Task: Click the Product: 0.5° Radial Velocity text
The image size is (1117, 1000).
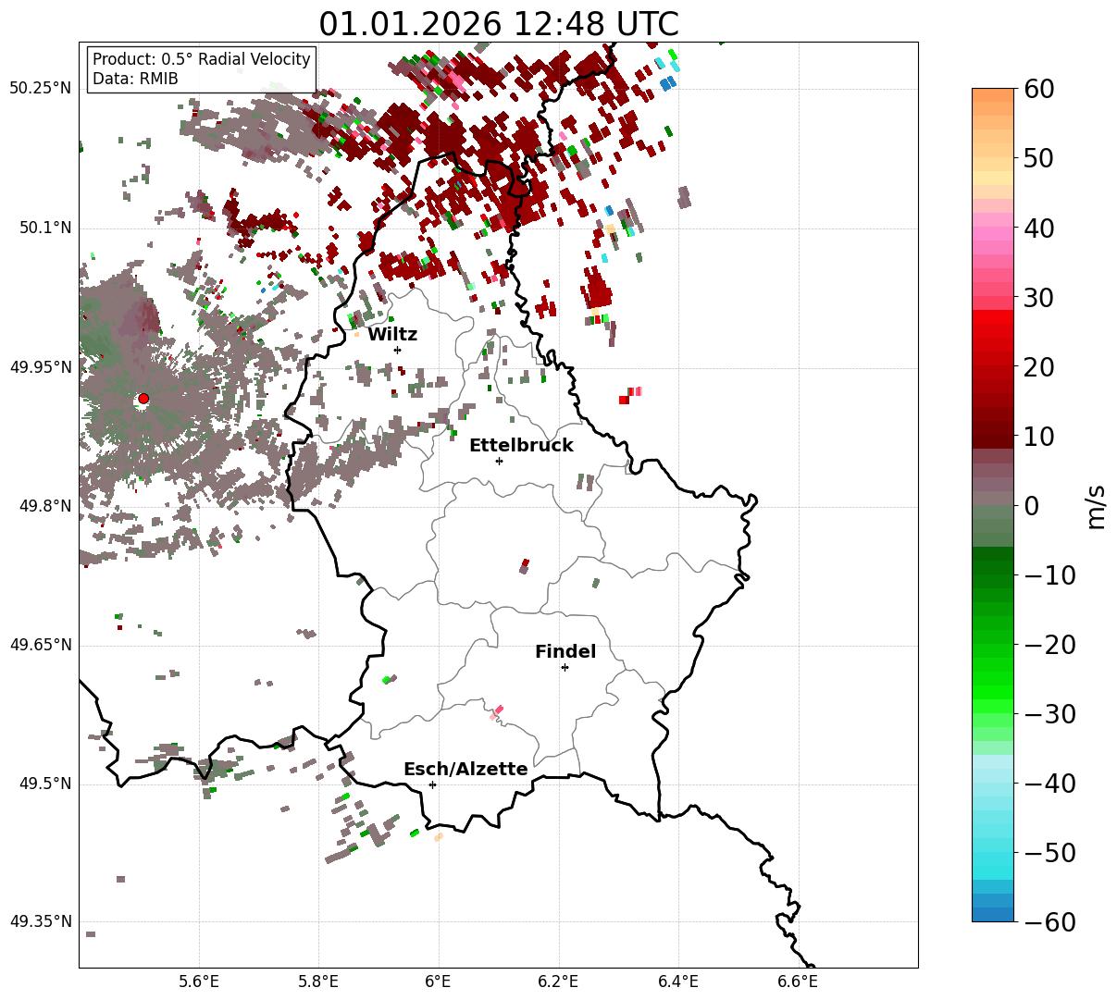Action: click(x=202, y=59)
